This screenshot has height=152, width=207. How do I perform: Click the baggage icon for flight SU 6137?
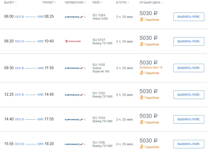point(142,44)
